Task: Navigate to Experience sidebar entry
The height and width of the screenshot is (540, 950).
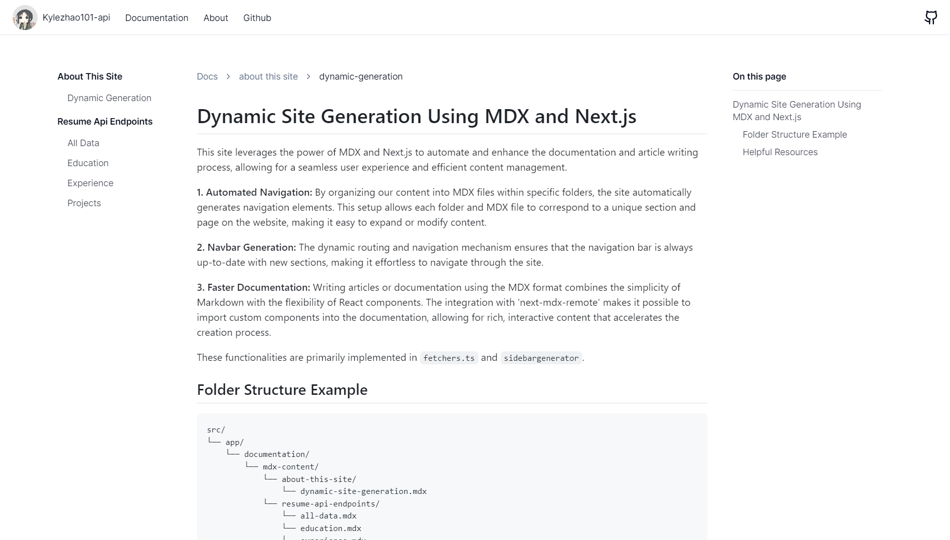Action: (x=90, y=183)
